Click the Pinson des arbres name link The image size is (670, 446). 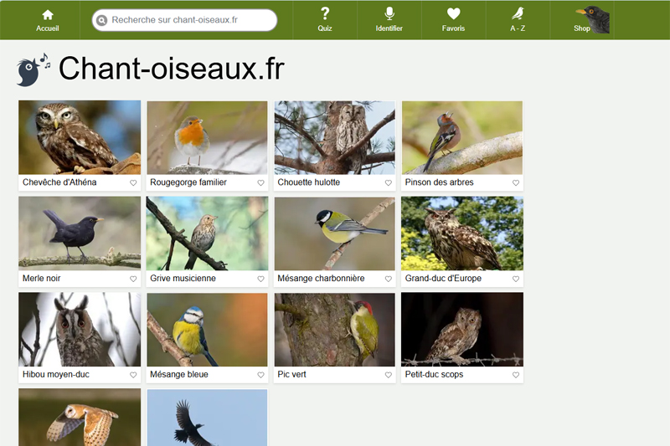point(439,182)
